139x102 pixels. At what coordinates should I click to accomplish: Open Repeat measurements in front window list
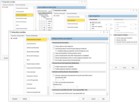[33, 64]
